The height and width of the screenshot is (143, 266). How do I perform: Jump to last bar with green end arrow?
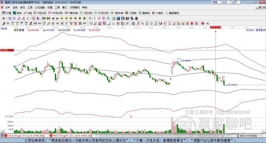48,18
